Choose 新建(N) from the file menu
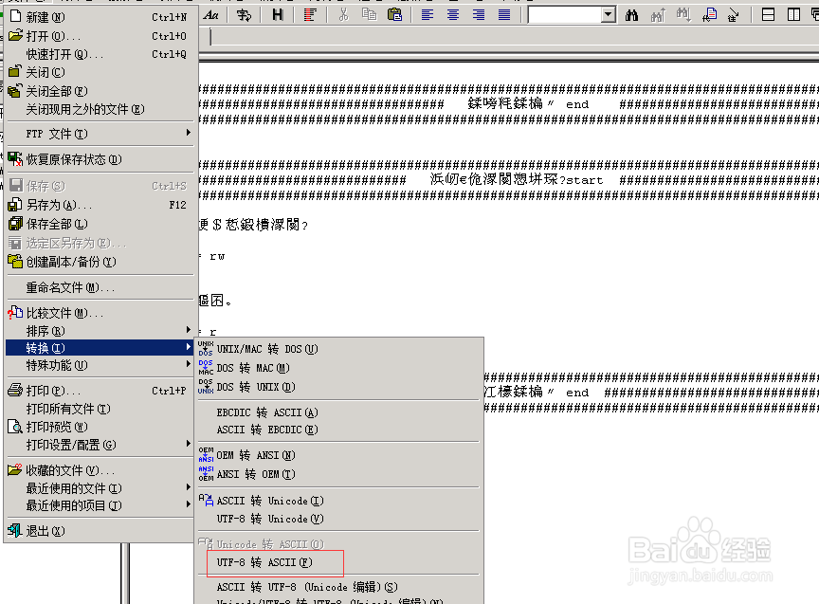The width and height of the screenshot is (819, 604). click(x=100, y=17)
